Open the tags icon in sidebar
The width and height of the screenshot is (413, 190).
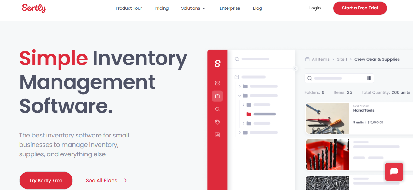tap(217, 122)
